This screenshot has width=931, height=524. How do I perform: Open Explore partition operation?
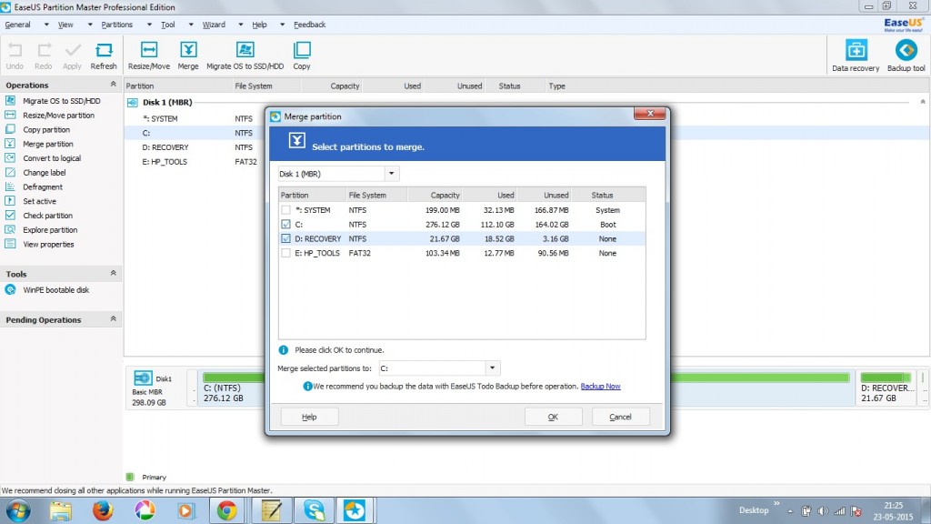click(x=50, y=229)
